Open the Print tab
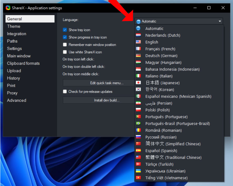This screenshot has height=186, width=233. [30, 85]
